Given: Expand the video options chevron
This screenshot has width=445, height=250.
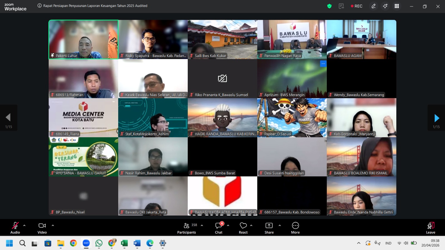Looking at the screenshot, I should (x=53, y=225).
